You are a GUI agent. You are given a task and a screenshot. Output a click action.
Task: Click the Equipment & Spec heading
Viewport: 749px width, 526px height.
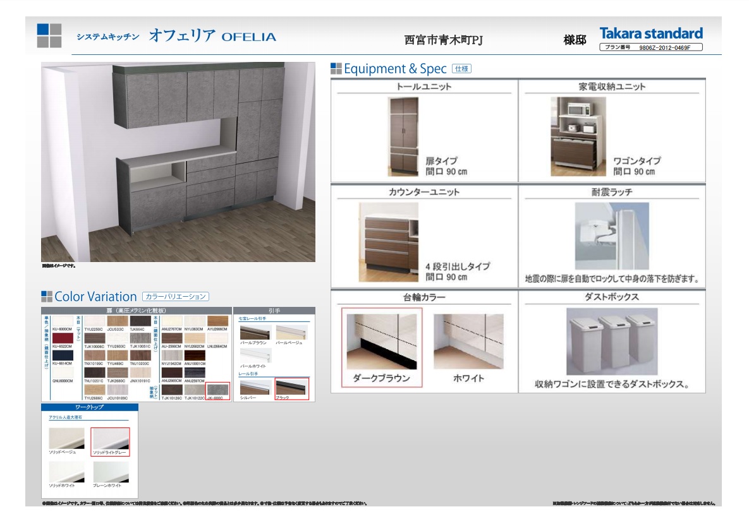pyautogui.click(x=395, y=69)
